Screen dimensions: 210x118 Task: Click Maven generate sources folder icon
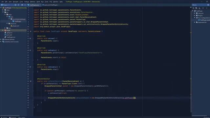196,8
